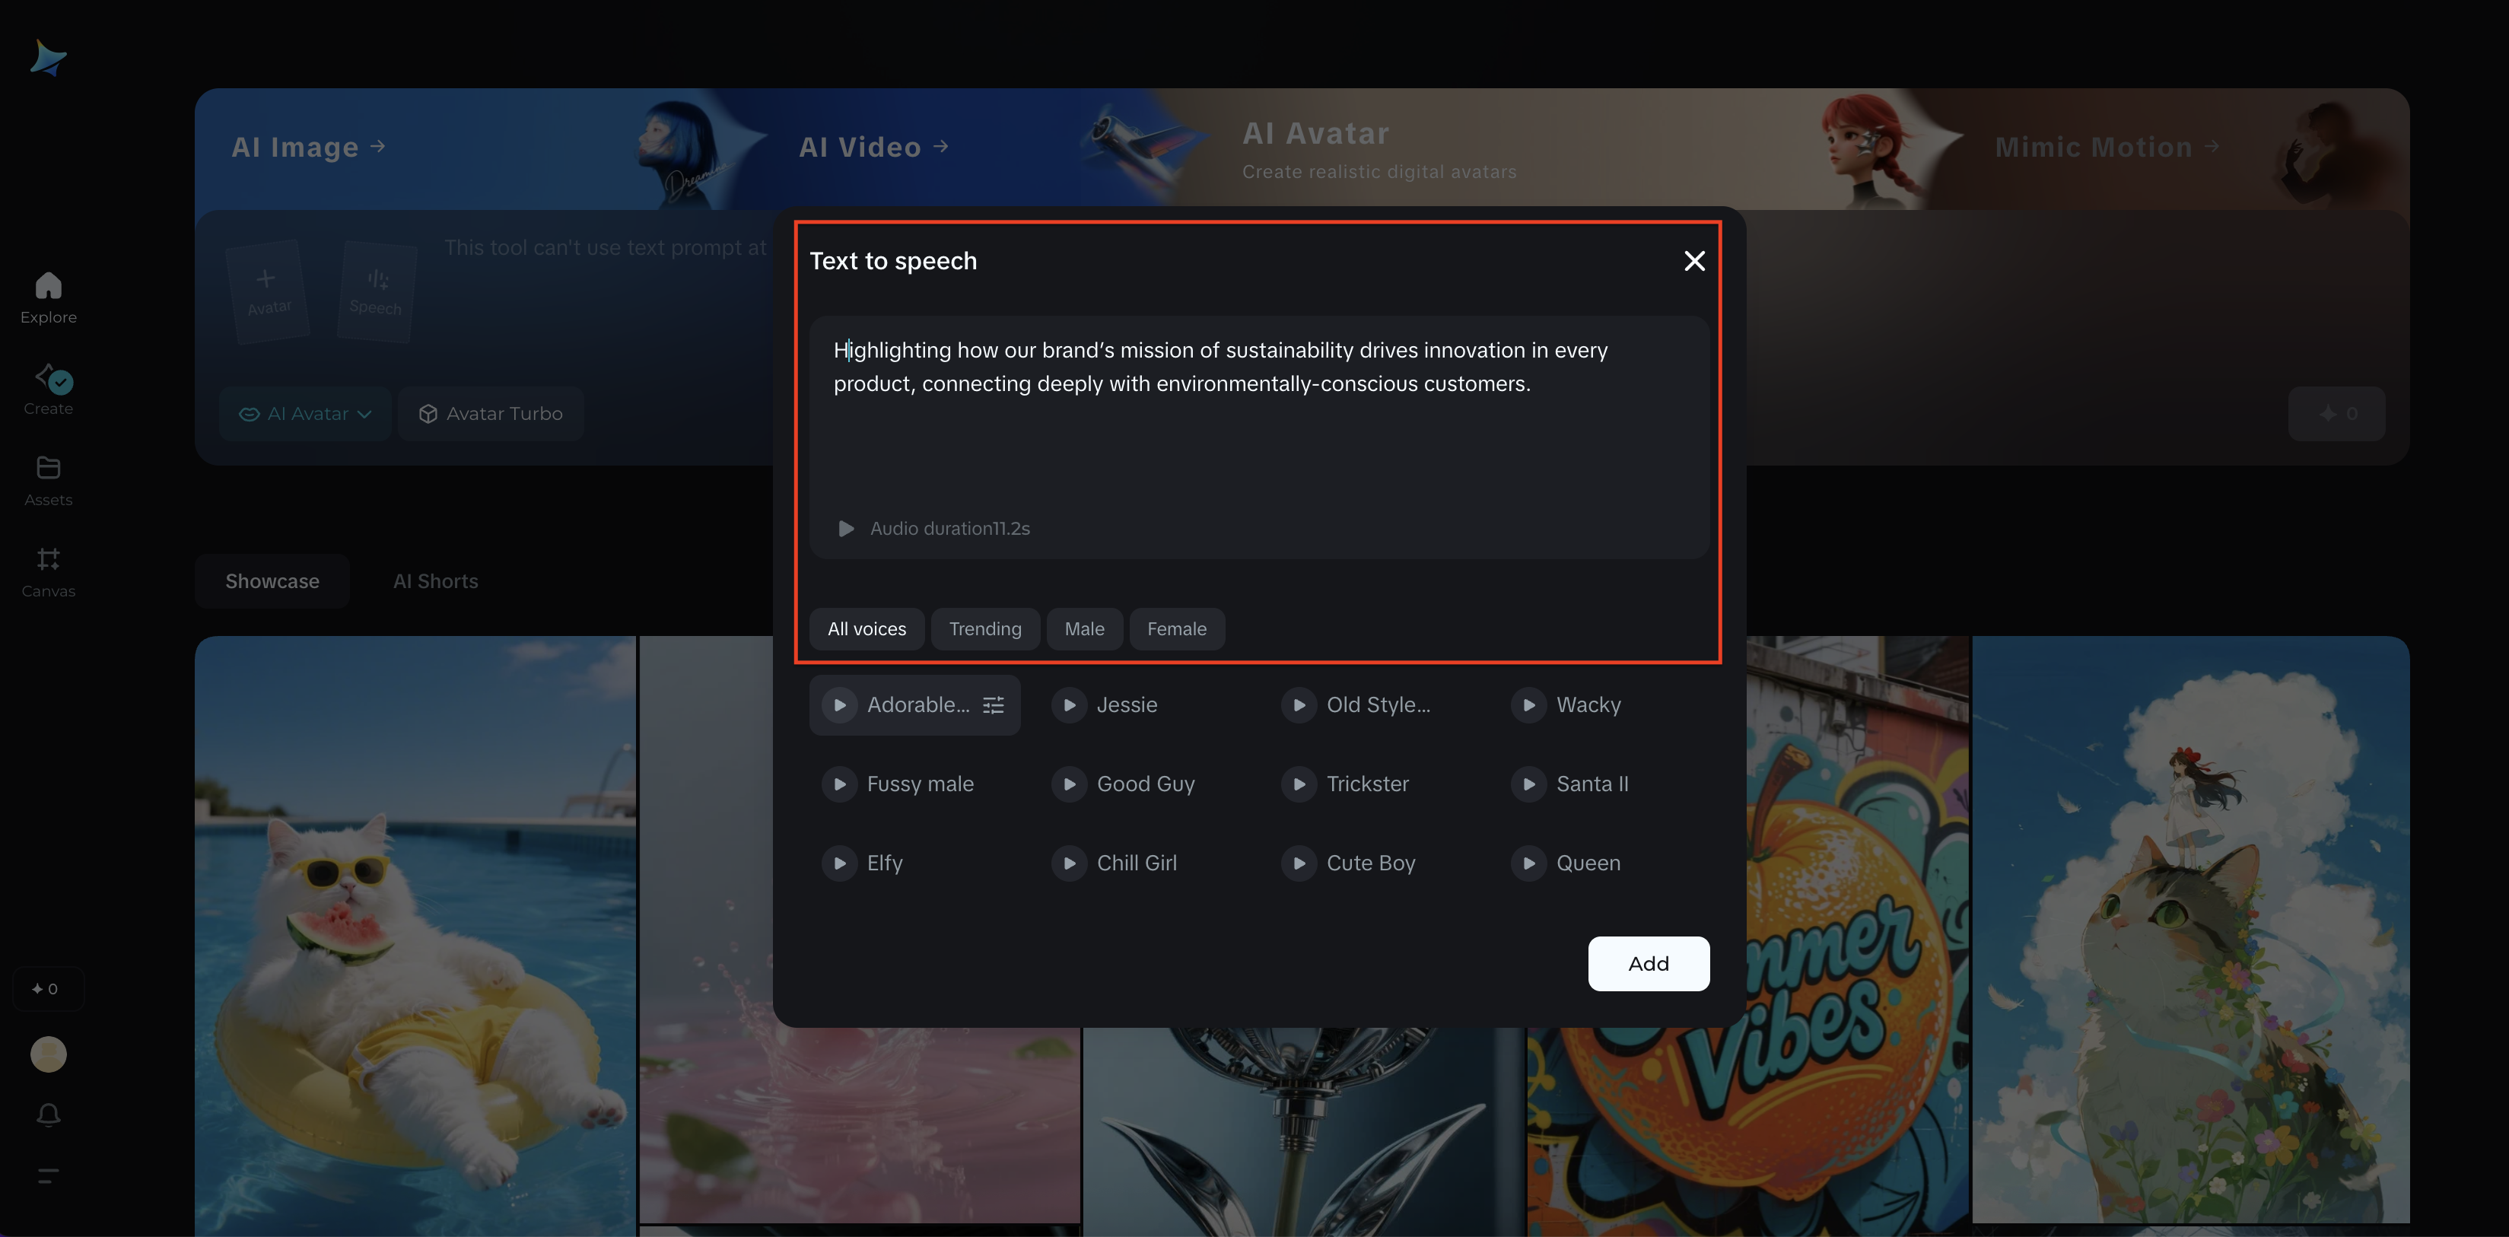Open the Avatar Turbo model selector

pyautogui.click(x=491, y=414)
